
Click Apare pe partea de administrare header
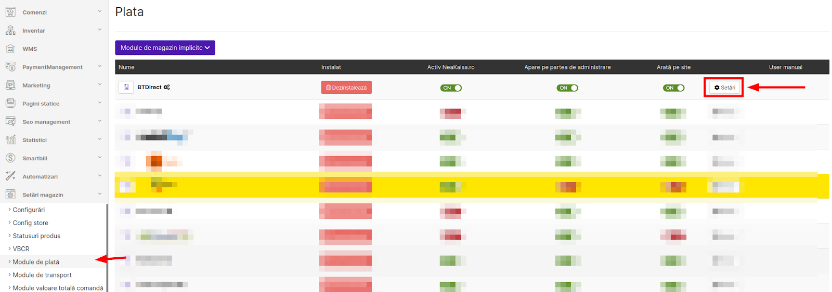(567, 67)
